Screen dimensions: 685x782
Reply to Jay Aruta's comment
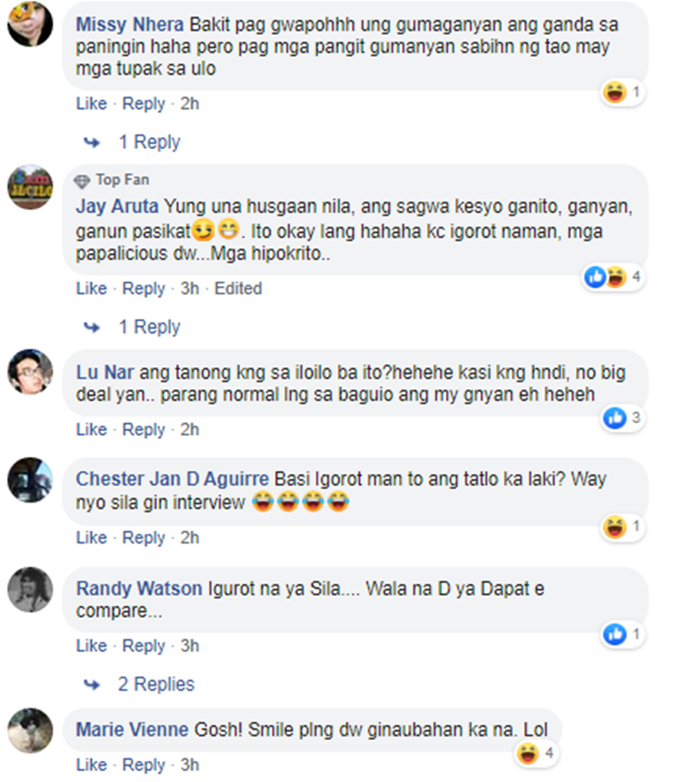coord(143,289)
